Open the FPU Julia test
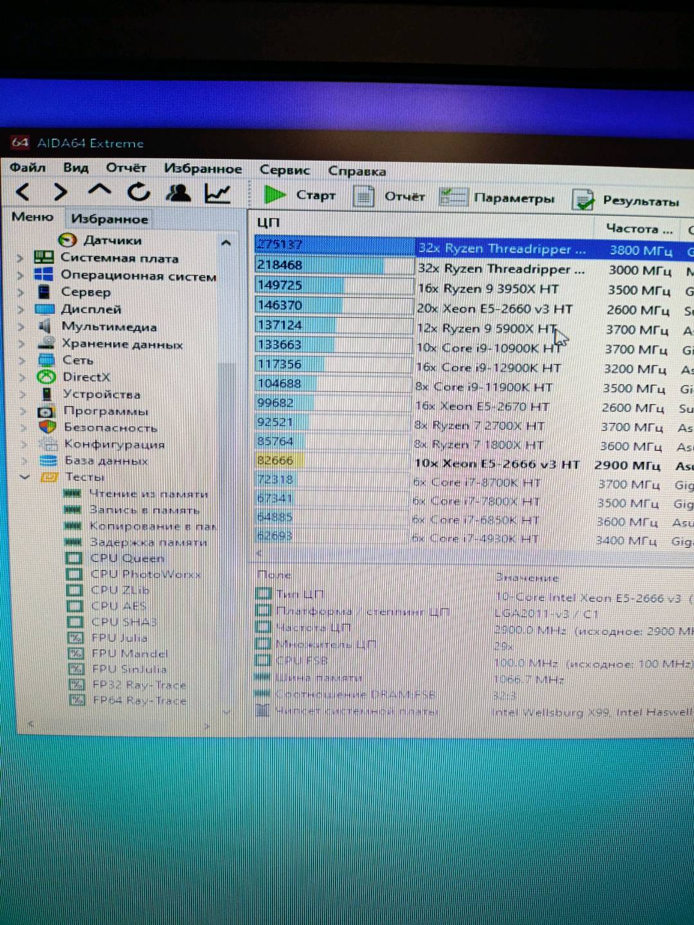Viewport: 694px width, 925px height. tap(108, 637)
